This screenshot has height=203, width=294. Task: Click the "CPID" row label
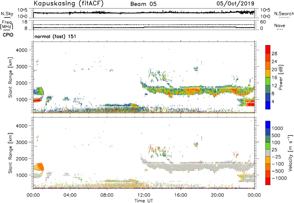(8, 35)
